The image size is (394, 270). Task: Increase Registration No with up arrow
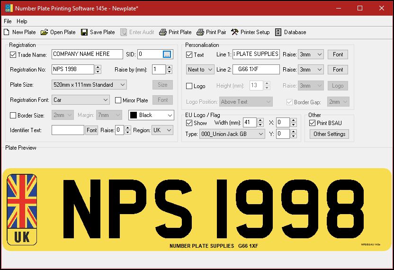[98, 67]
